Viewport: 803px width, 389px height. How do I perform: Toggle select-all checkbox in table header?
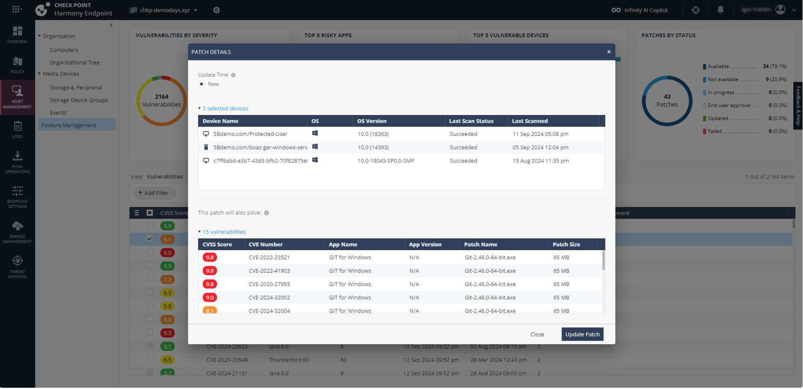[149, 212]
